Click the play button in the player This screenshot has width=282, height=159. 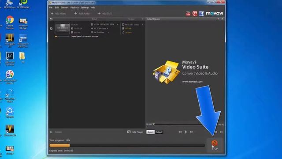pos(186,132)
